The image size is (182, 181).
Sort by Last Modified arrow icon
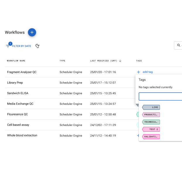click(x=120, y=61)
